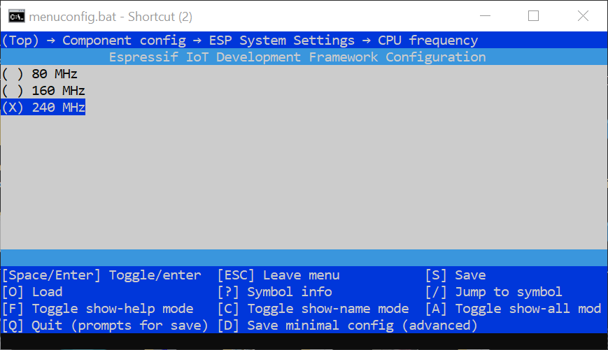This screenshot has height=350, width=608.
Task: Click ESP System Settings breadcrumb
Action: pyautogui.click(x=281, y=41)
